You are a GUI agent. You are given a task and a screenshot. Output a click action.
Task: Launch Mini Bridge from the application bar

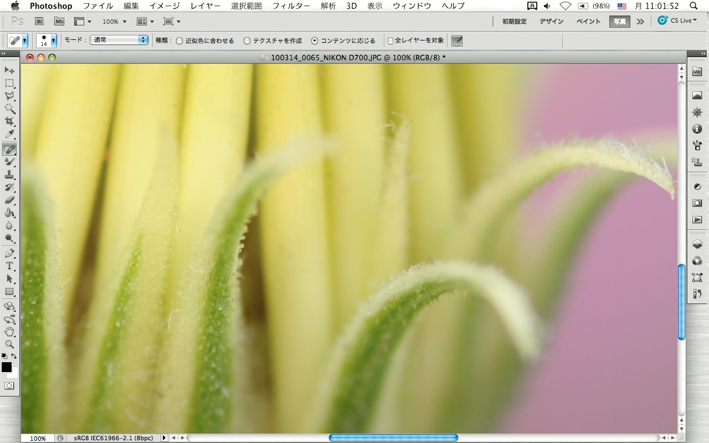tap(59, 22)
